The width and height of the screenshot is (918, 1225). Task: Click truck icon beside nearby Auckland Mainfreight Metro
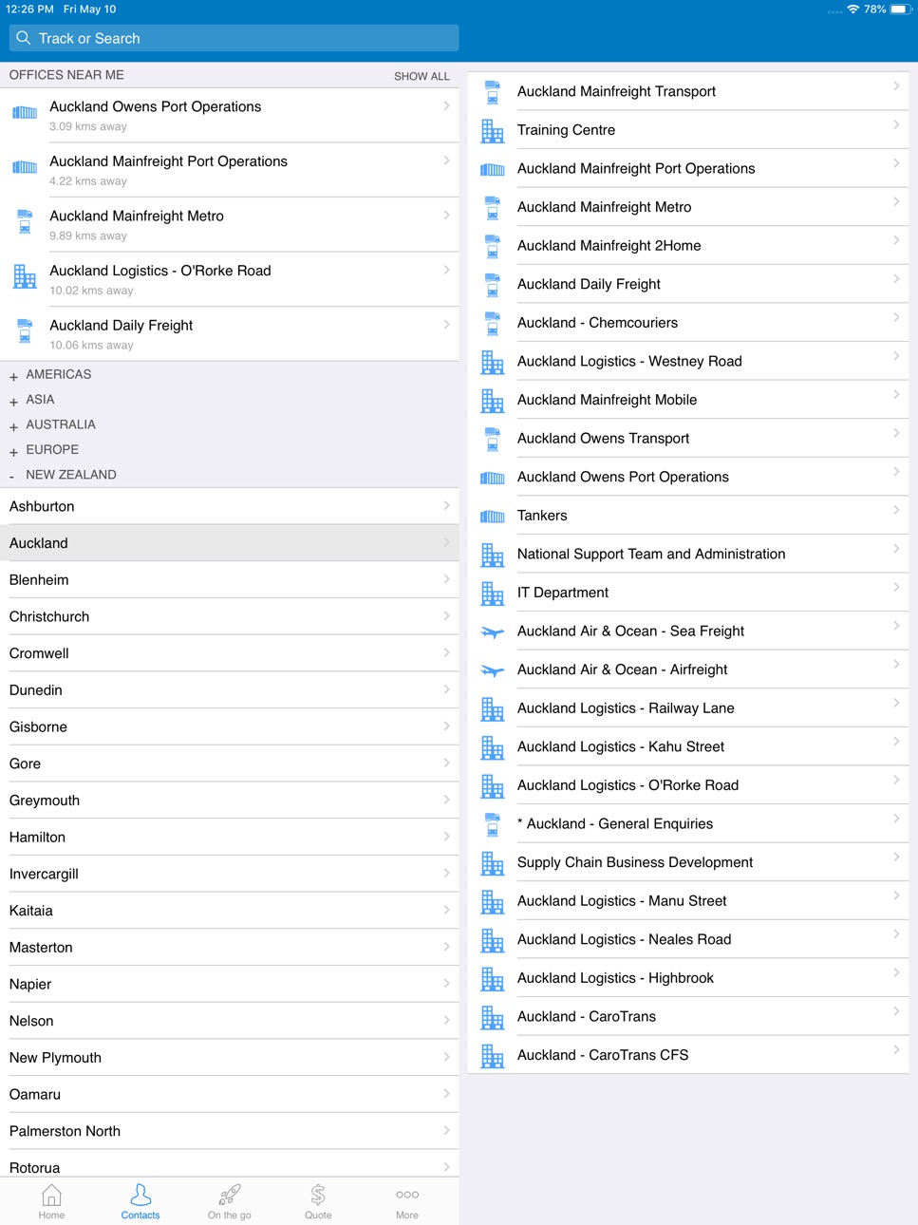pos(25,222)
